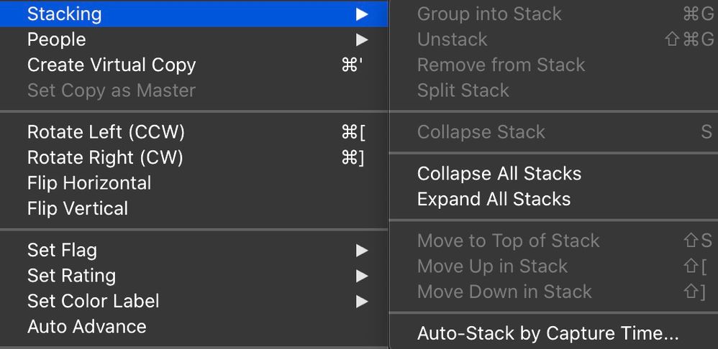Expand the People submenu arrow
Image resolution: width=718 pixels, height=349 pixels.
pos(362,39)
